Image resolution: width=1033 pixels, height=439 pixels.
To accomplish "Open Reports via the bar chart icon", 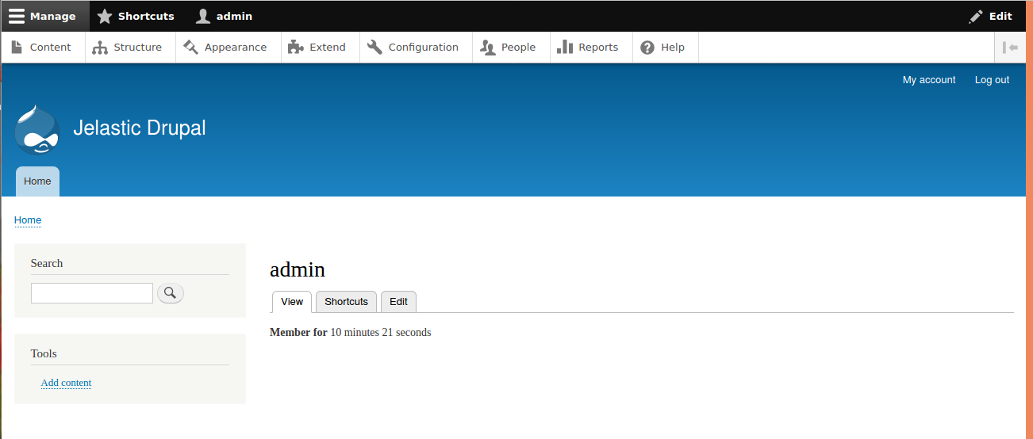I will pyautogui.click(x=565, y=48).
